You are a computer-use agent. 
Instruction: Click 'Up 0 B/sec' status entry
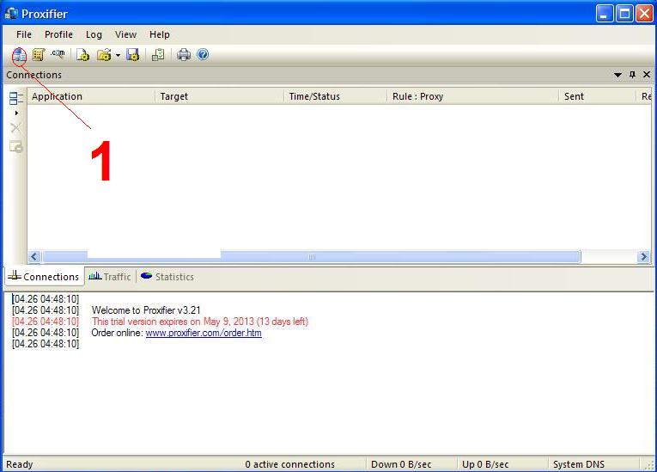(x=485, y=464)
